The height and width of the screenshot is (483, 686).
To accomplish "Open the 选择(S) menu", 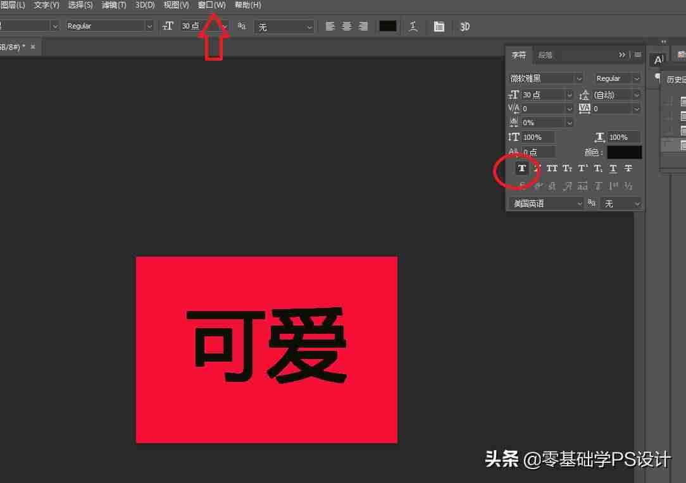I will tap(80, 5).
